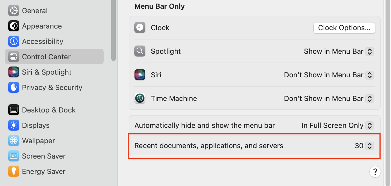Select General in the sidebar
The width and height of the screenshot is (391, 186).
[x=35, y=11]
